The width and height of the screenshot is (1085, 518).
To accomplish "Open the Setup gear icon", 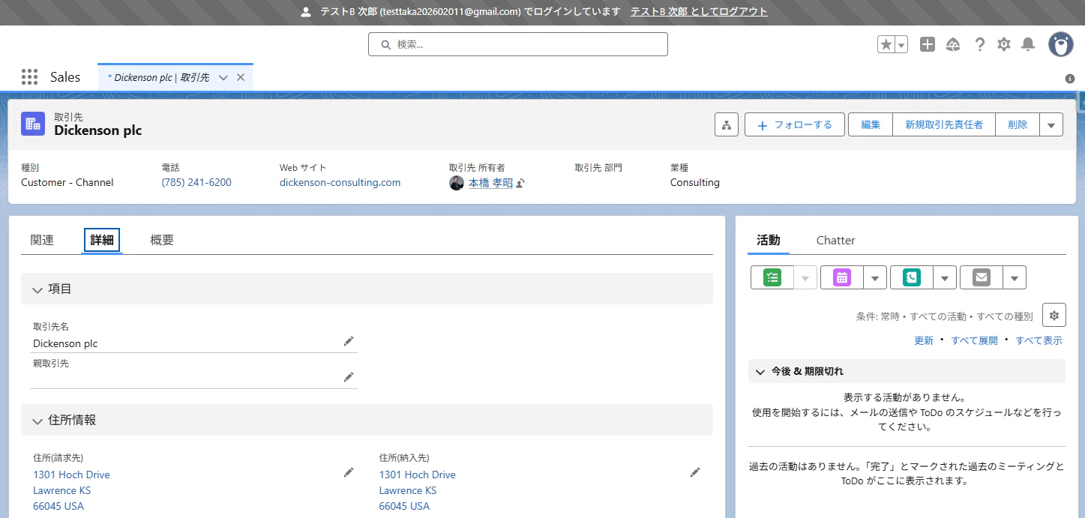I will pos(1004,44).
